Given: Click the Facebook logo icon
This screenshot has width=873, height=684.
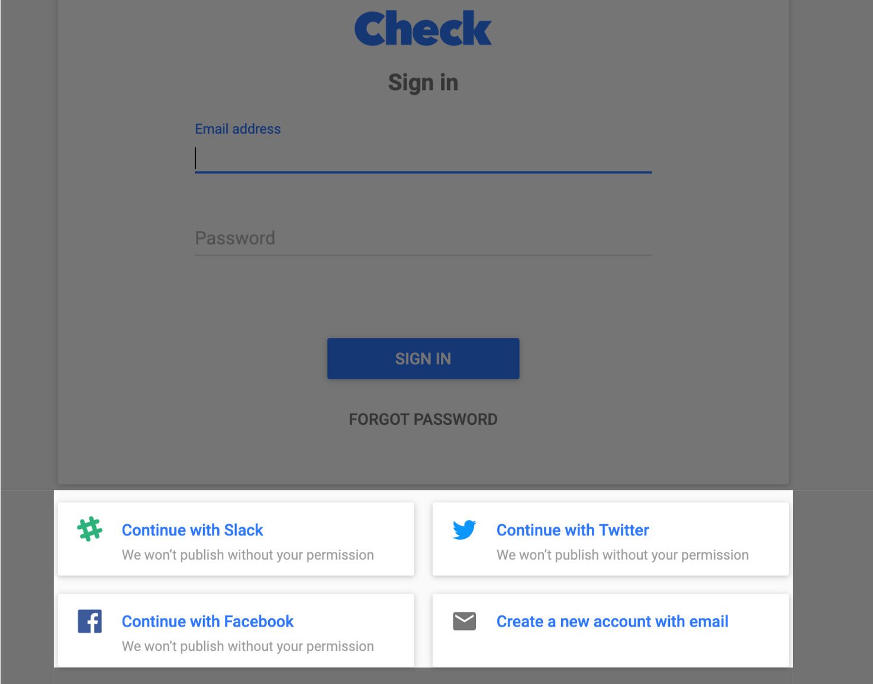Looking at the screenshot, I should pyautogui.click(x=90, y=621).
